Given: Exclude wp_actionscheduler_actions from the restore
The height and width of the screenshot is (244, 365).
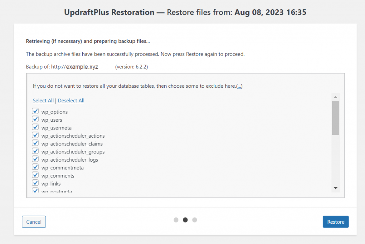Looking at the screenshot, I should pyautogui.click(x=35, y=135).
